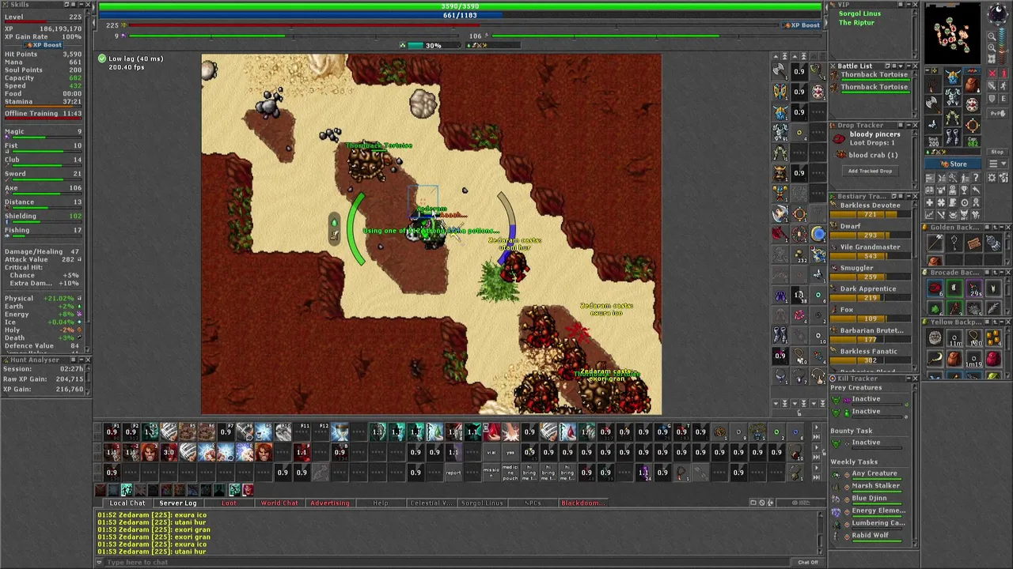Toggle the Chat Off button
Viewport: 1013px width, 569px height.
click(808, 562)
